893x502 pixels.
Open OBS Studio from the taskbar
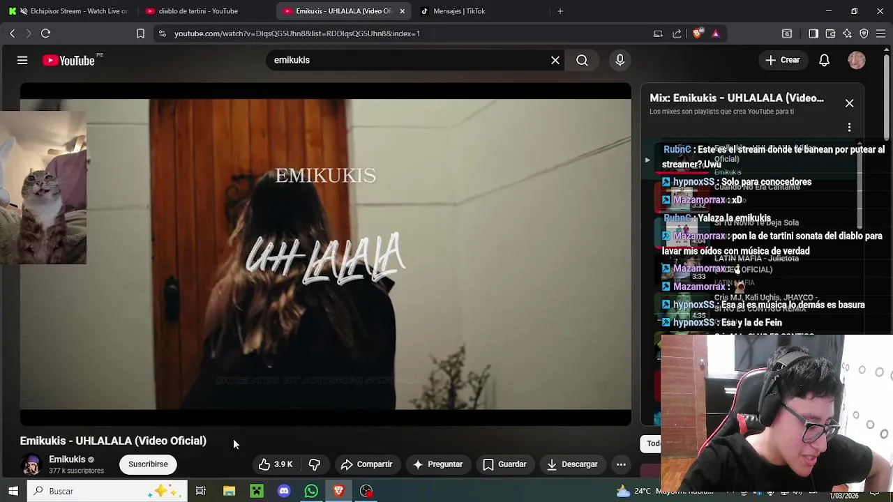click(366, 491)
